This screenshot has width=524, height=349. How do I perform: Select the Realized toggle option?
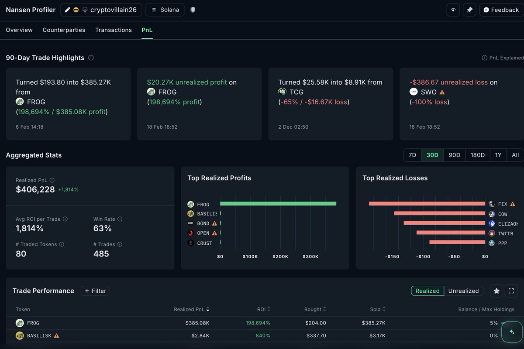point(427,291)
